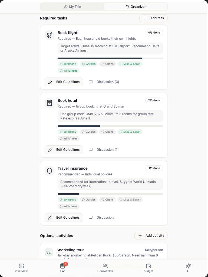This screenshot has width=208, height=277.
Task: Open the Budget wallet icon
Action: 148,266
